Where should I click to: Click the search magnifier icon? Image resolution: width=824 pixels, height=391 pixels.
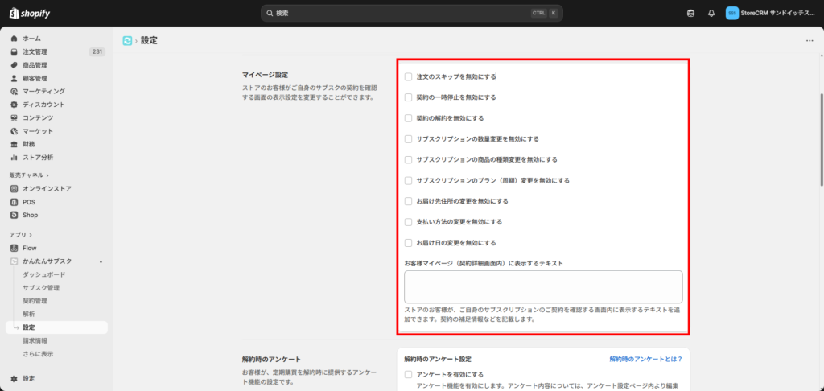click(270, 13)
